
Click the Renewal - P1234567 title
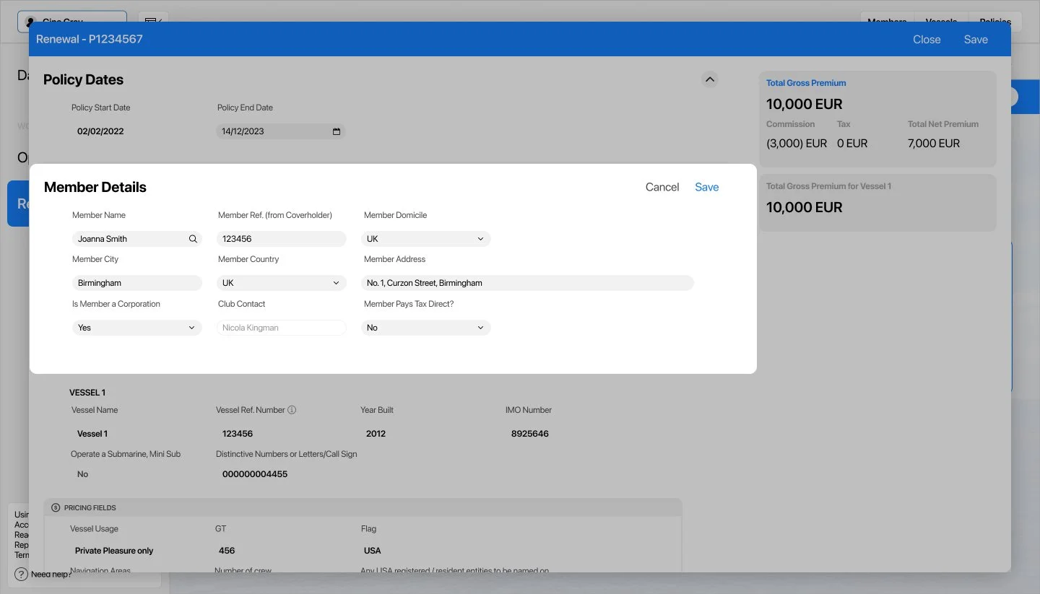click(90, 39)
